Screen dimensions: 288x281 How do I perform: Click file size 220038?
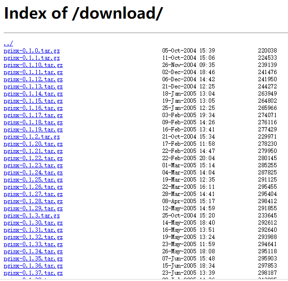[267, 51]
